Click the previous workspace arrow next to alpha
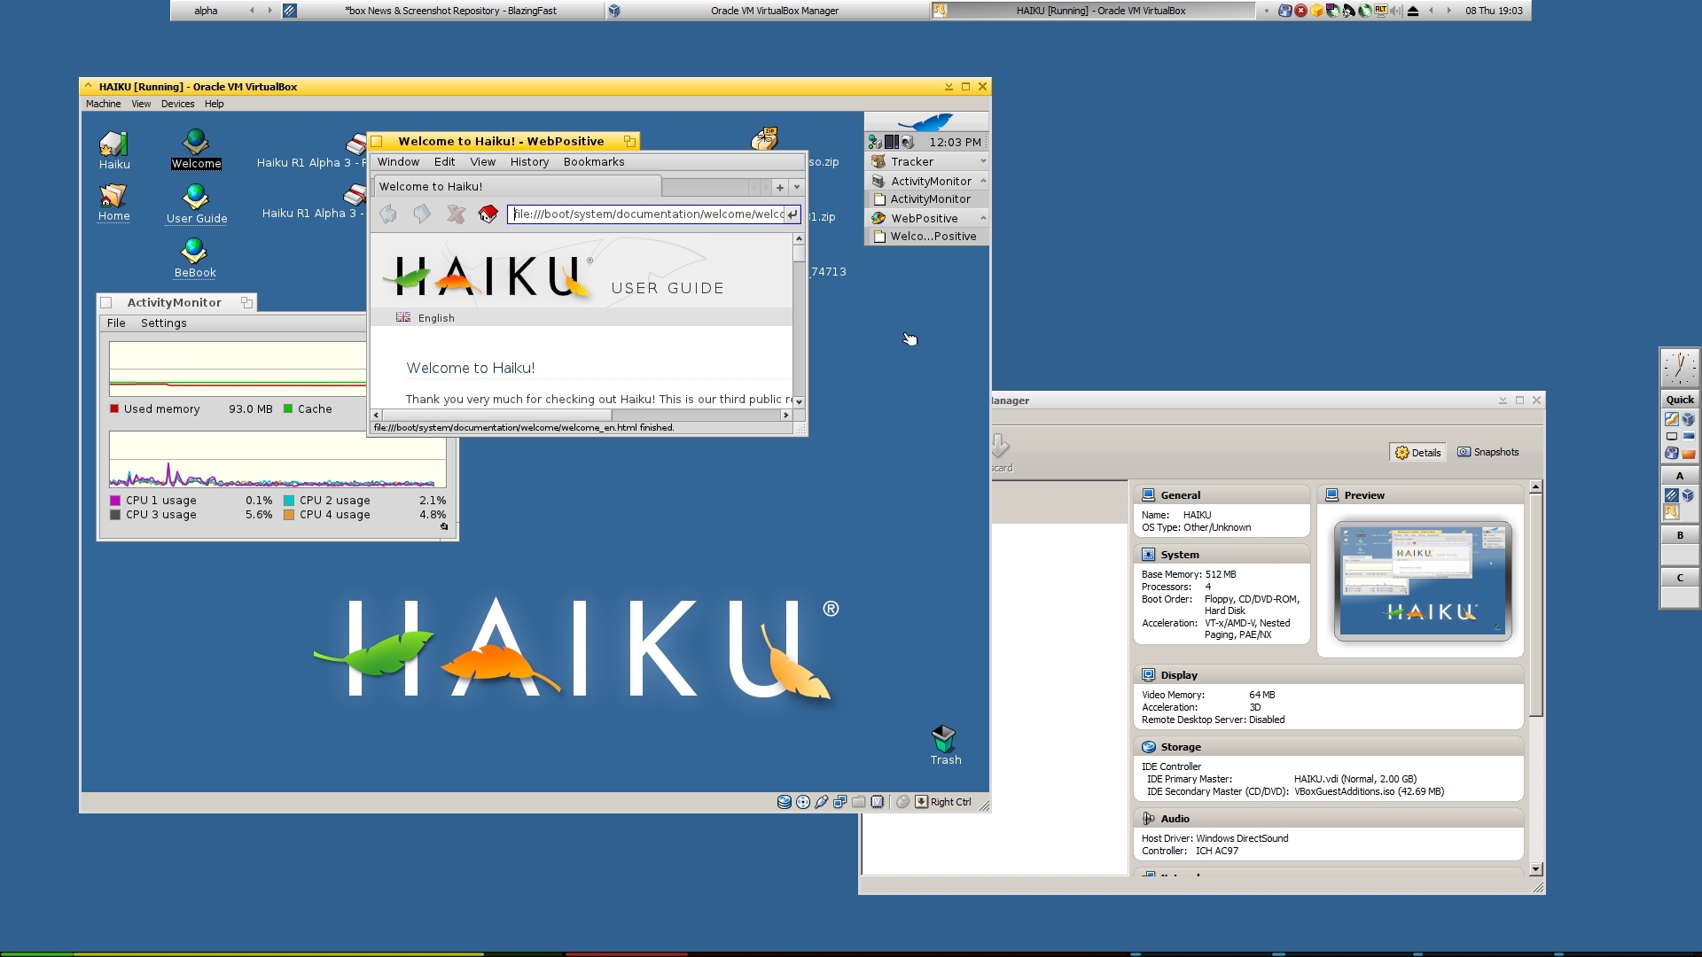Screen dimensions: 1702x957 (252, 11)
